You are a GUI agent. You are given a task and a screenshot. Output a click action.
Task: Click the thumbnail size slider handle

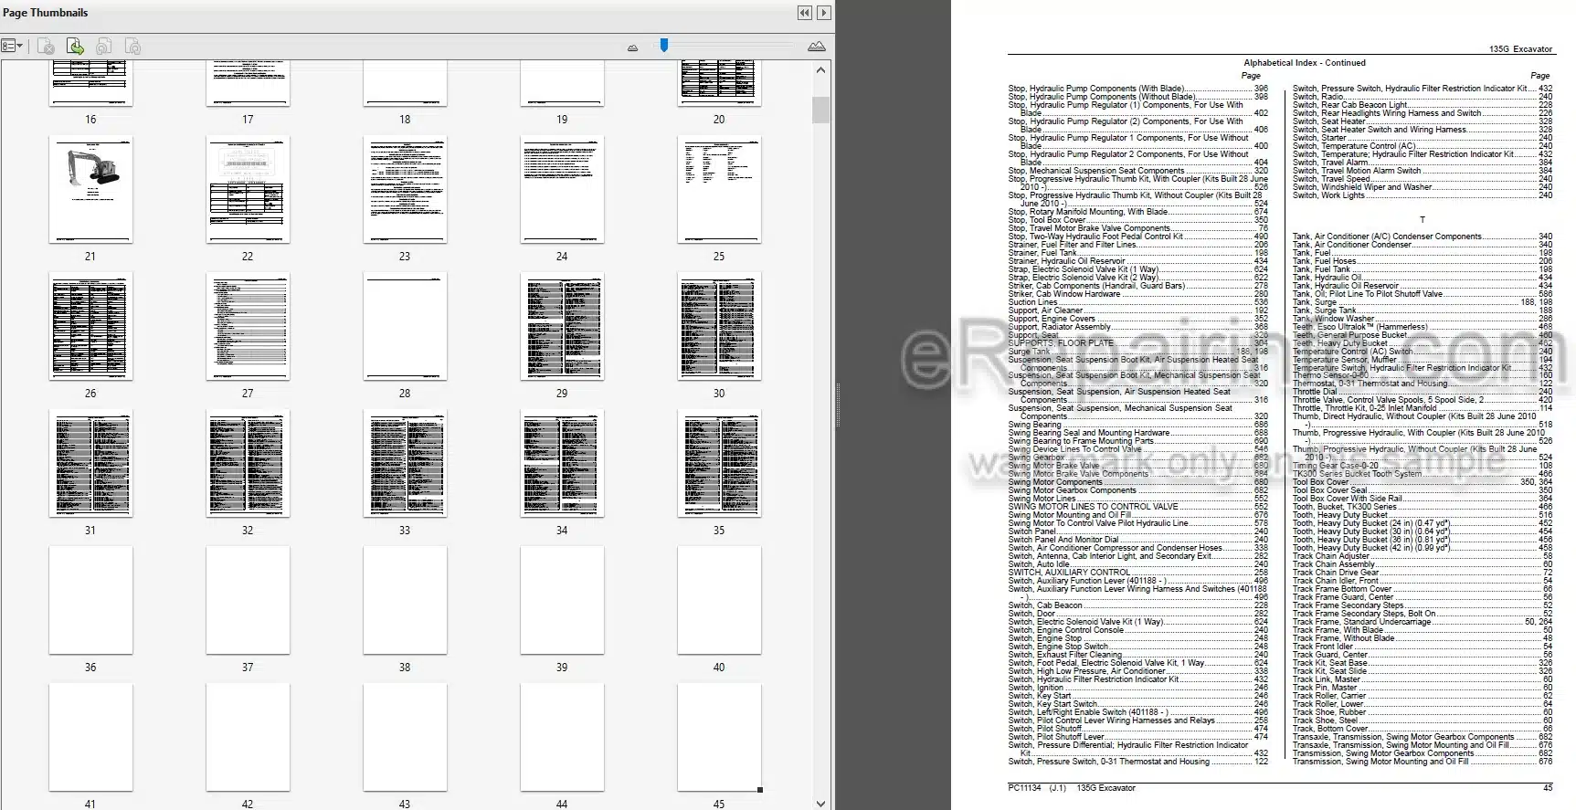(x=664, y=45)
